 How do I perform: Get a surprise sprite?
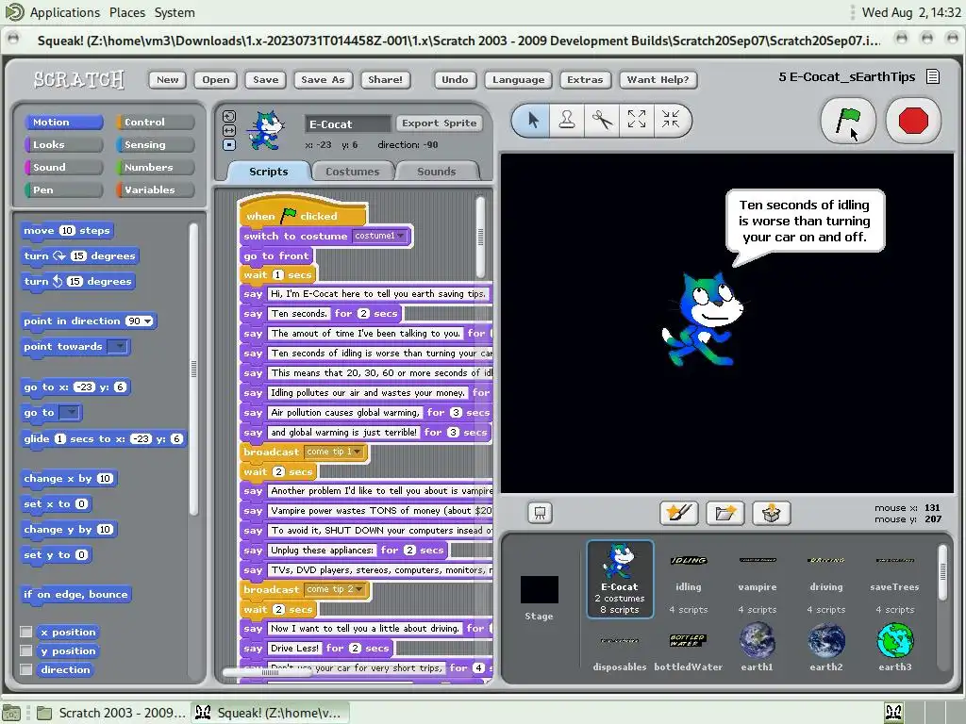772,513
